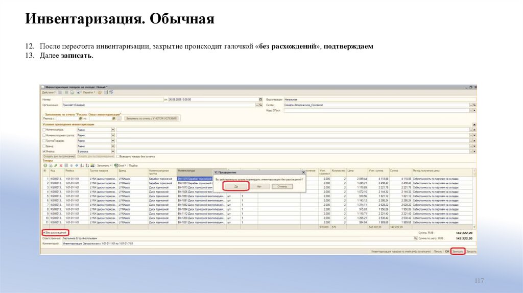Open the Заполнить dropdown in the Товары toolbar
The image size is (523, 293).
(x=104, y=165)
